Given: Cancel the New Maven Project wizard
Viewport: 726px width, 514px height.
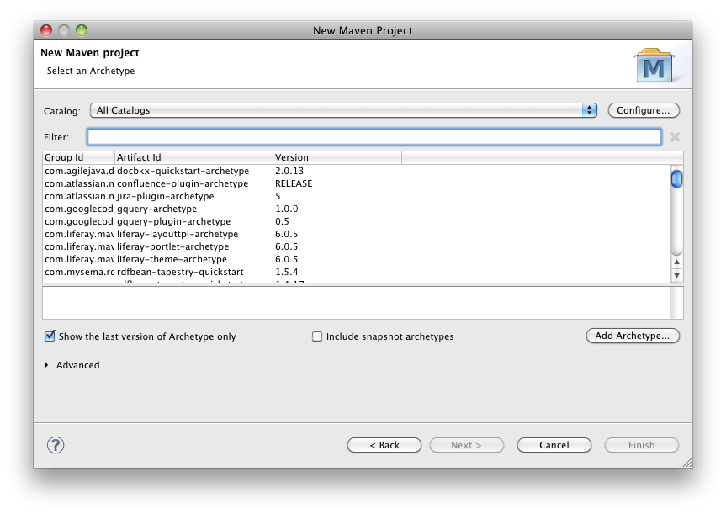Looking at the screenshot, I should coord(554,445).
